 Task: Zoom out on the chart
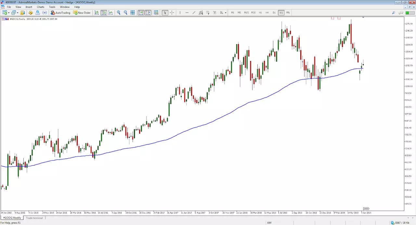(125, 13)
